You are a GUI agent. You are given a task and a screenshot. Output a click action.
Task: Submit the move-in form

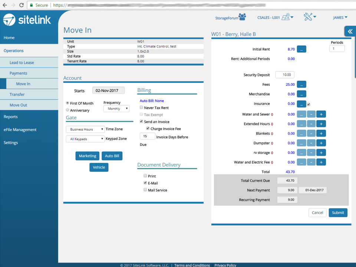[338, 212]
